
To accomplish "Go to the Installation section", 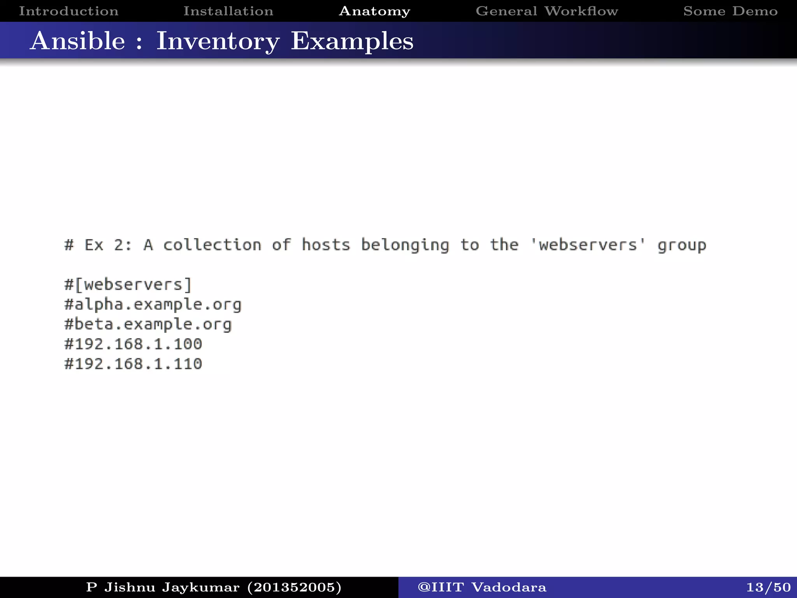I will click(x=228, y=11).
